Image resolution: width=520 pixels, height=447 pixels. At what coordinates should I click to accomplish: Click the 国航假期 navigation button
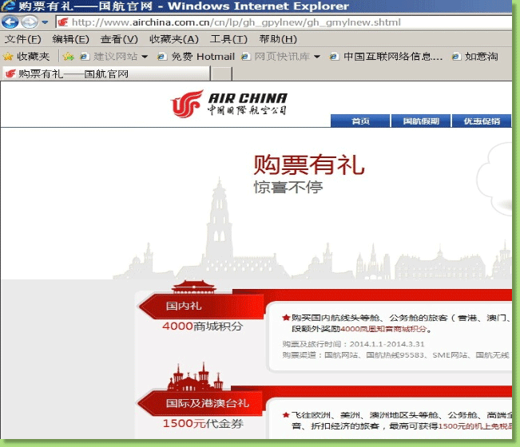click(x=421, y=121)
